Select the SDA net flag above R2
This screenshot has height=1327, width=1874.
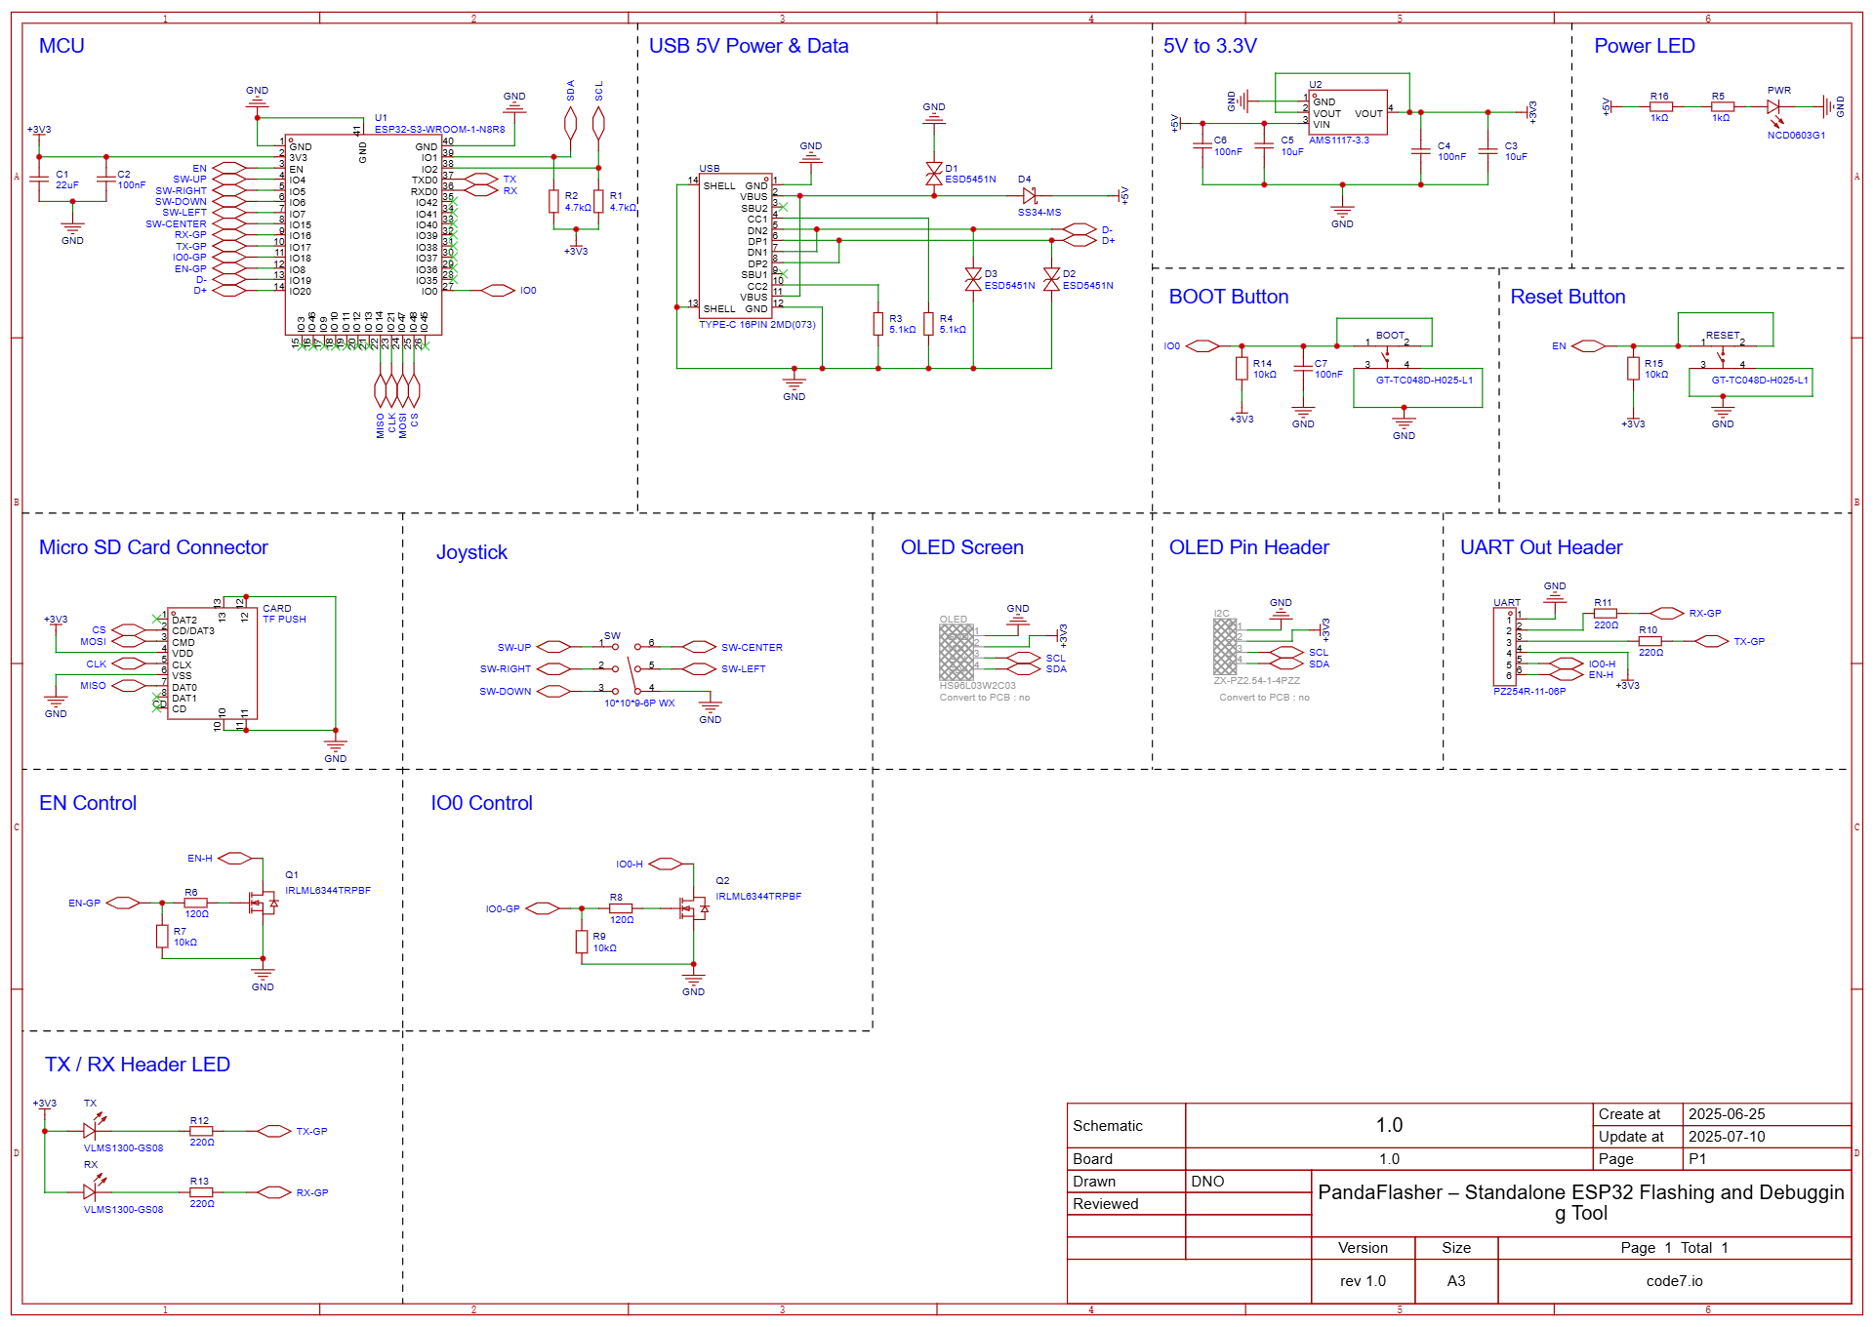pyautogui.click(x=571, y=123)
